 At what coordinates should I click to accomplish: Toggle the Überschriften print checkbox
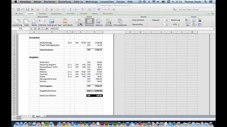[130, 24]
